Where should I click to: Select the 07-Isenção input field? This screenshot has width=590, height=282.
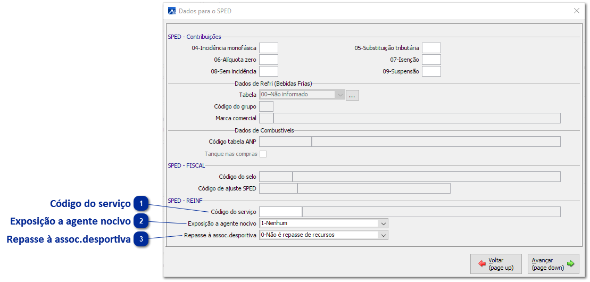coord(431,60)
